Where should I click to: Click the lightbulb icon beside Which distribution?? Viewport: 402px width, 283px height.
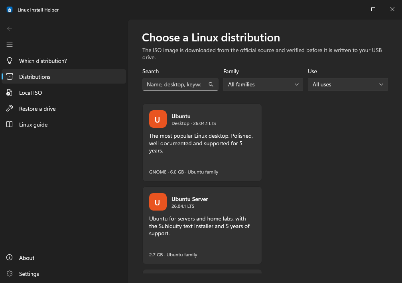[10, 61]
